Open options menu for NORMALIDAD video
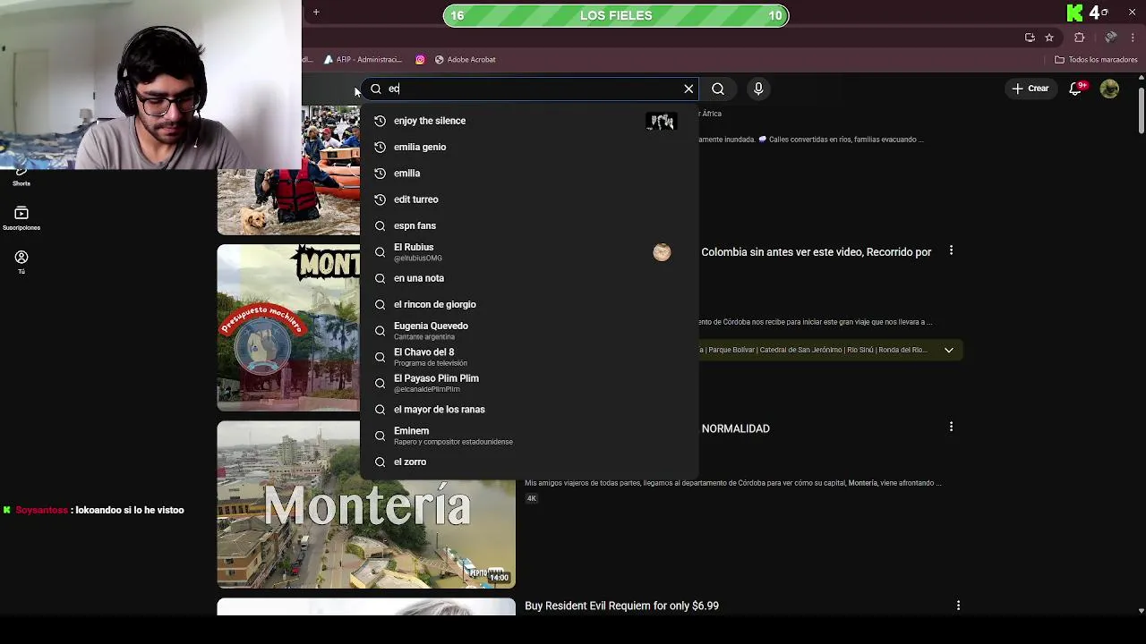The image size is (1146, 644). [951, 427]
